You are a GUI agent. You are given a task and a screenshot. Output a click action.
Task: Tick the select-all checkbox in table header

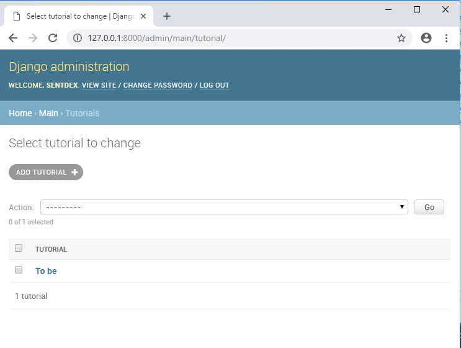[x=19, y=249]
